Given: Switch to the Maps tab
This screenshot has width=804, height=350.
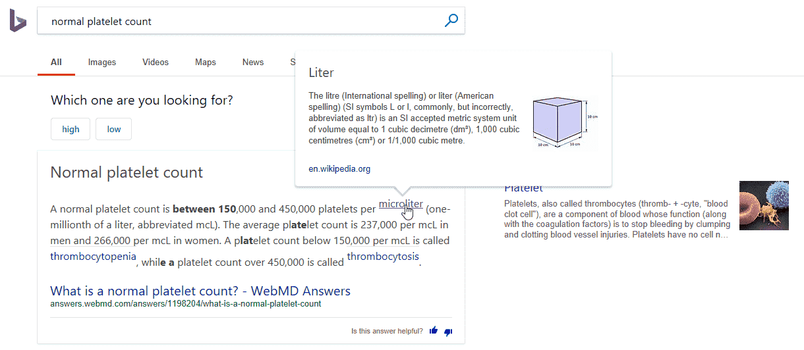Looking at the screenshot, I should (206, 62).
